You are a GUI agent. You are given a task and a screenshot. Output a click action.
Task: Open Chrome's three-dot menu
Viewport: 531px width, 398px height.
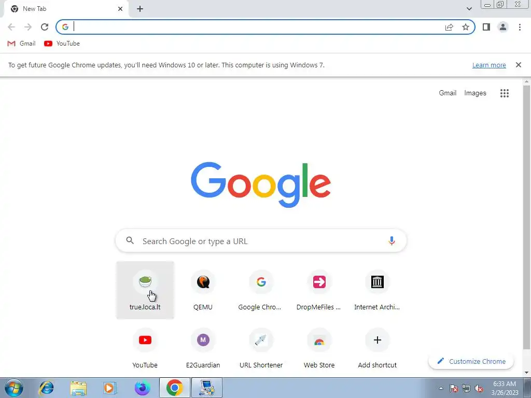[x=520, y=27]
